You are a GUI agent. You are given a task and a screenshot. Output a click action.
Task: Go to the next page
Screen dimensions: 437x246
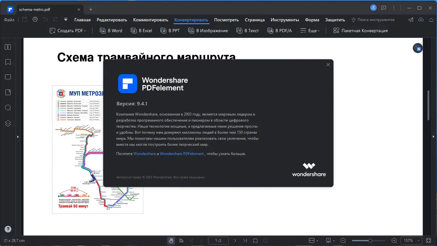tap(235, 241)
